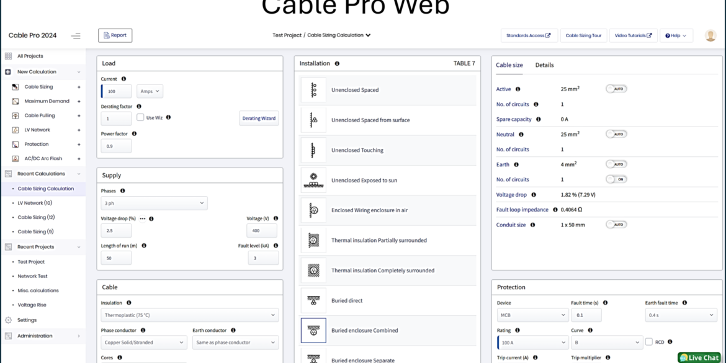Collapse the sidebar using the hamburger menu icon

click(x=76, y=35)
